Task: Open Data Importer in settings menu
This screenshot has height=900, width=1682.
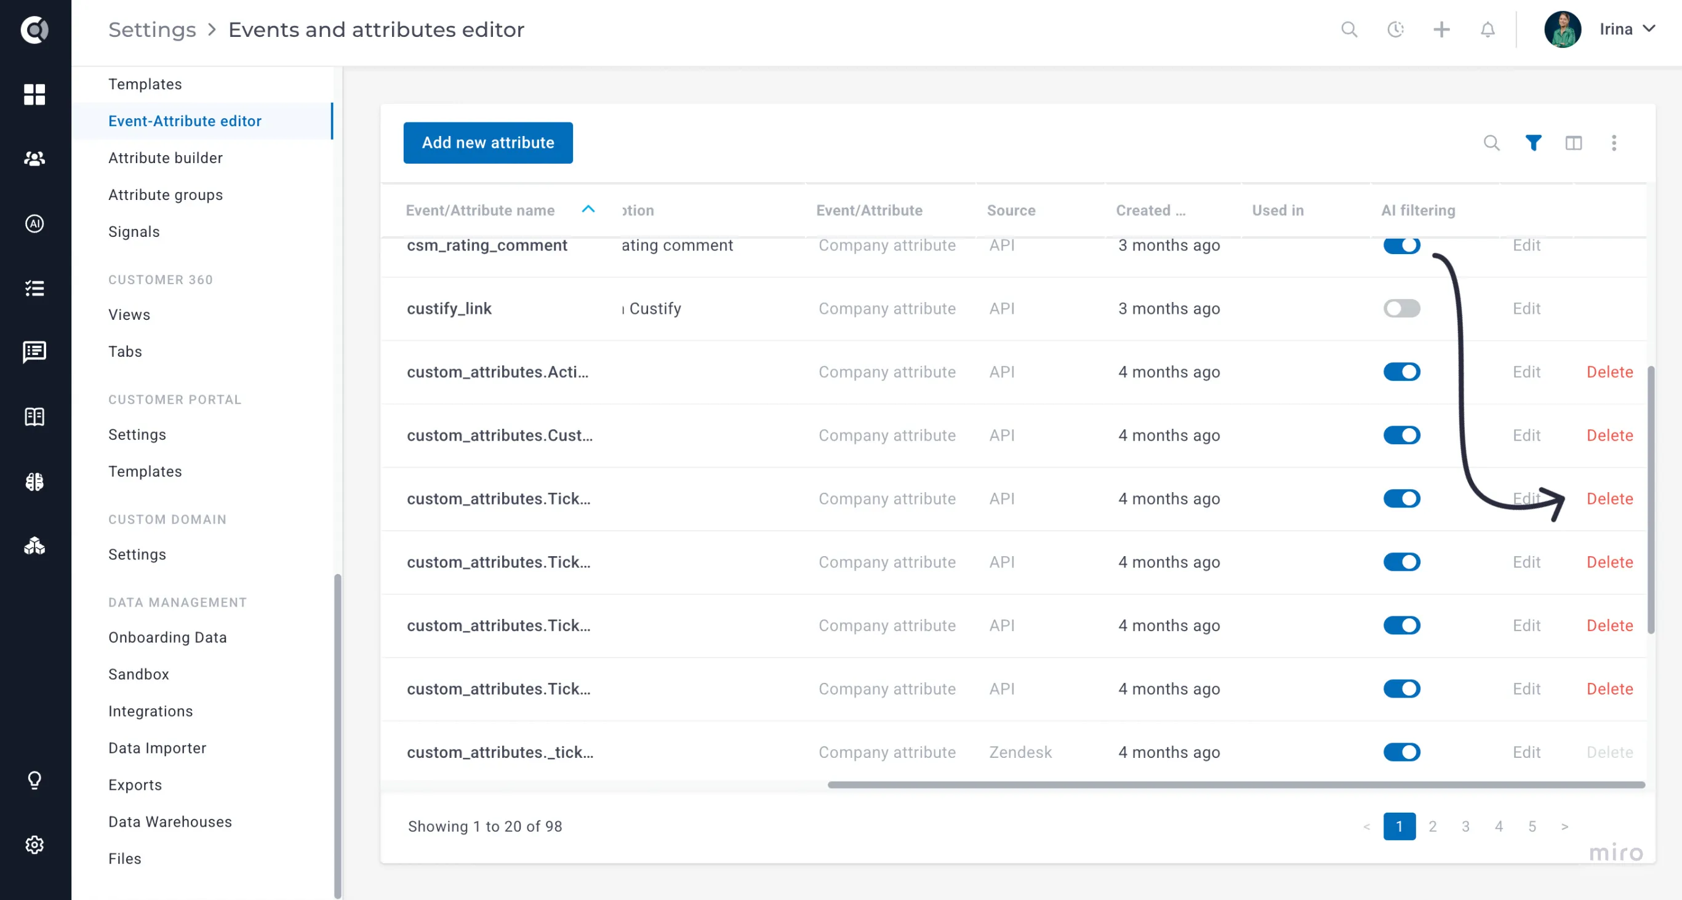Action: [158, 748]
